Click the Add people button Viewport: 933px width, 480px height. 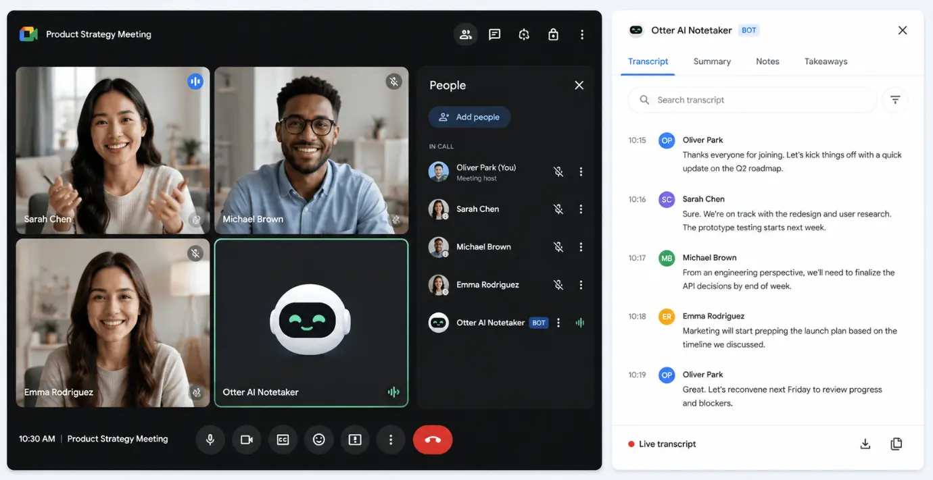(469, 117)
